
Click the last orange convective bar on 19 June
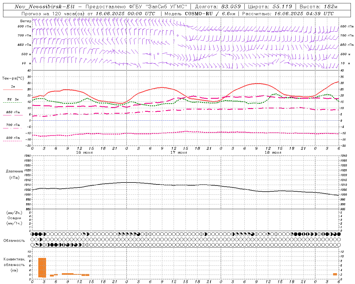(335, 274)
